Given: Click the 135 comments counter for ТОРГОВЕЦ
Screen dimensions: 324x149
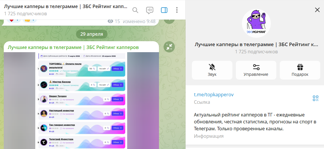Looking at the screenshot, I should pyautogui.click(x=92, y=69).
